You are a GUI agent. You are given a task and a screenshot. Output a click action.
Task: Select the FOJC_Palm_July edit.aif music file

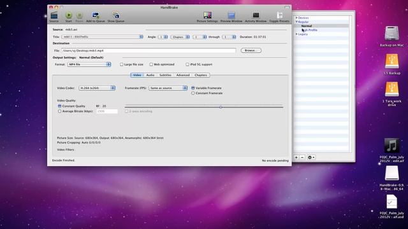[391, 146]
